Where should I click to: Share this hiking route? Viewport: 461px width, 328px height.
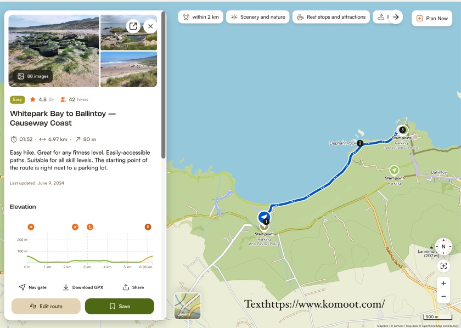click(133, 287)
